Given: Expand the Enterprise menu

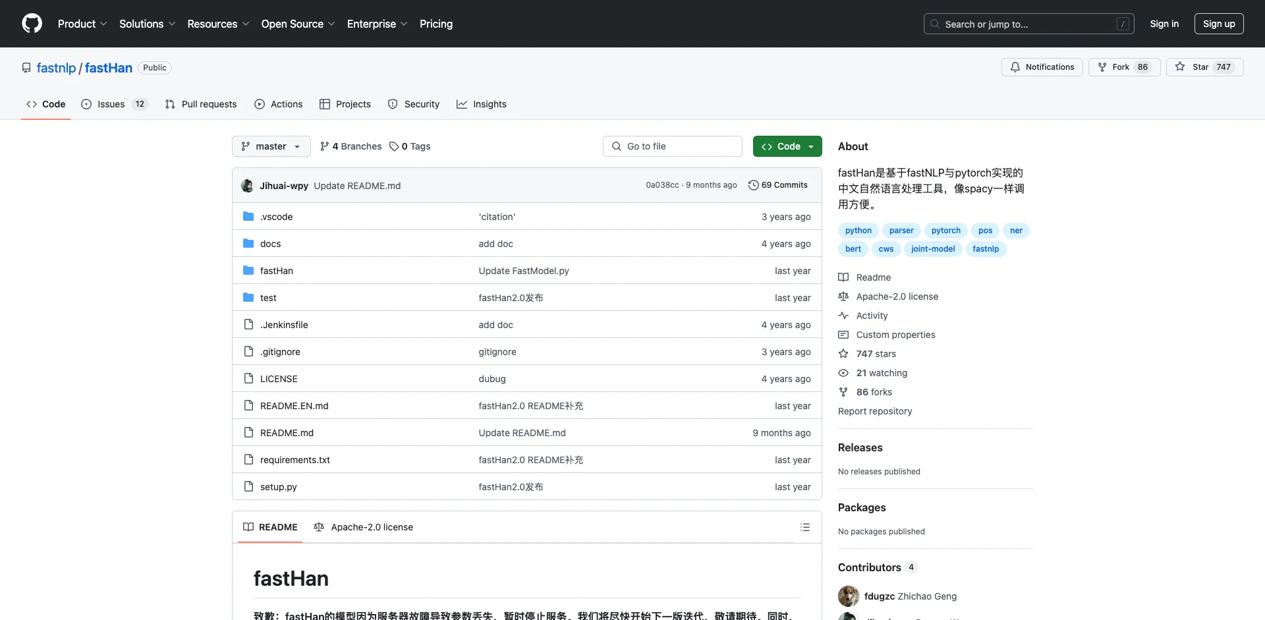Looking at the screenshot, I should click(x=378, y=24).
